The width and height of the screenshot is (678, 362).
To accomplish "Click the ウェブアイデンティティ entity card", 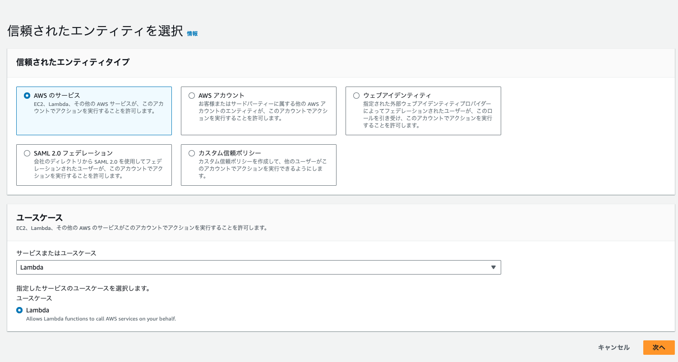I will tap(423, 110).
